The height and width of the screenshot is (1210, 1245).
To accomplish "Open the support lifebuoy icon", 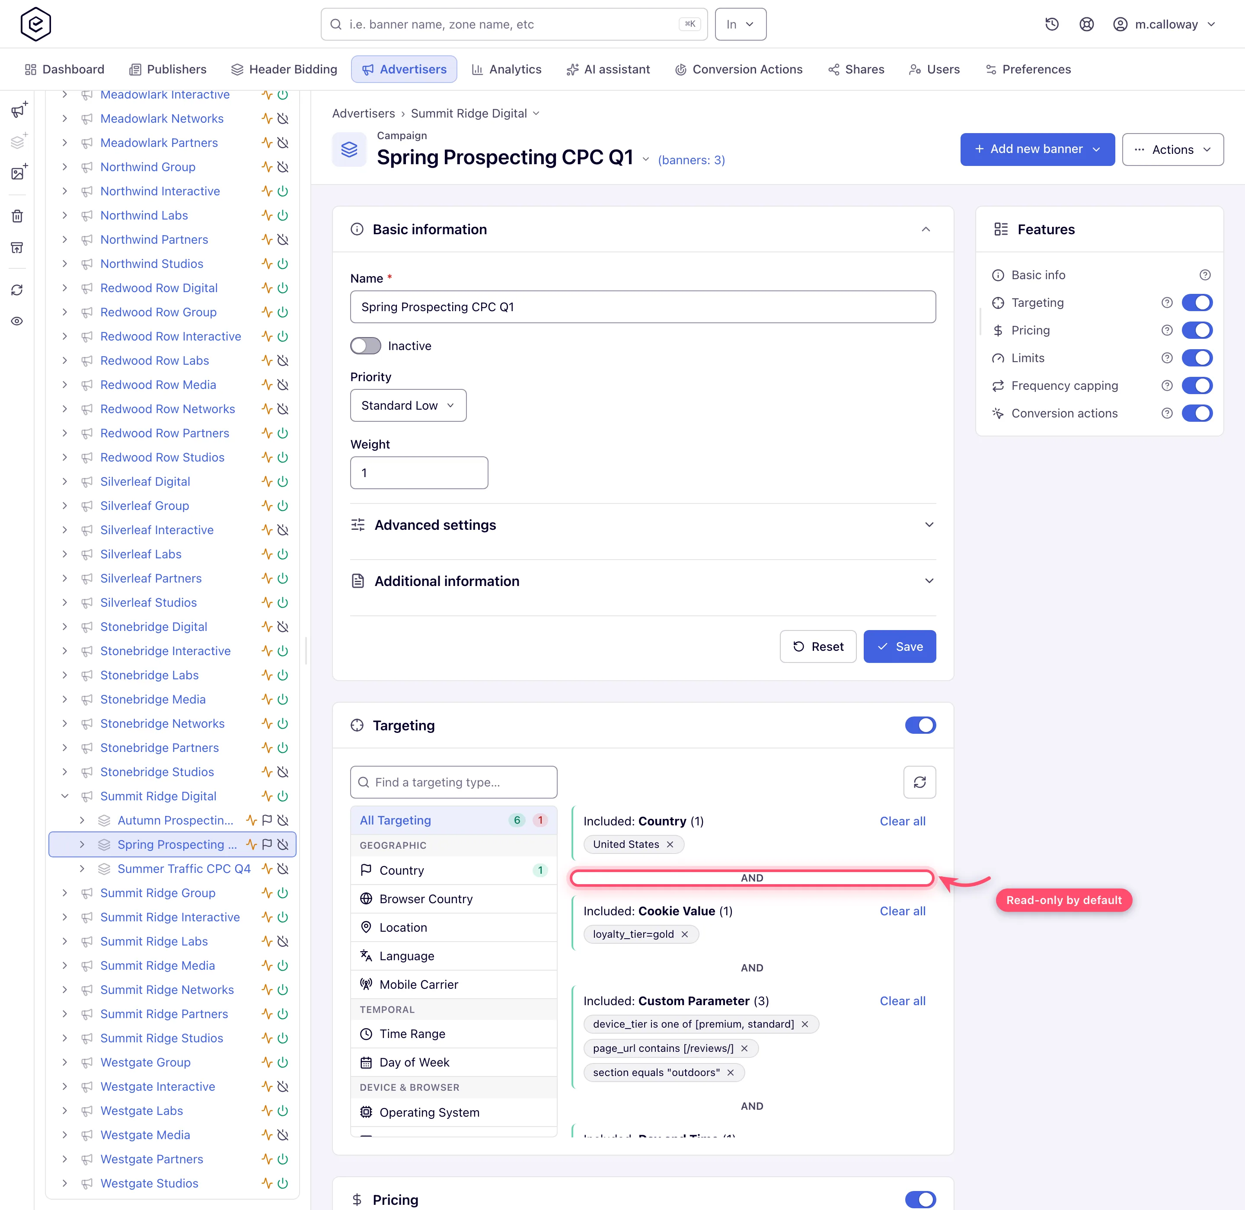I will (x=1087, y=24).
